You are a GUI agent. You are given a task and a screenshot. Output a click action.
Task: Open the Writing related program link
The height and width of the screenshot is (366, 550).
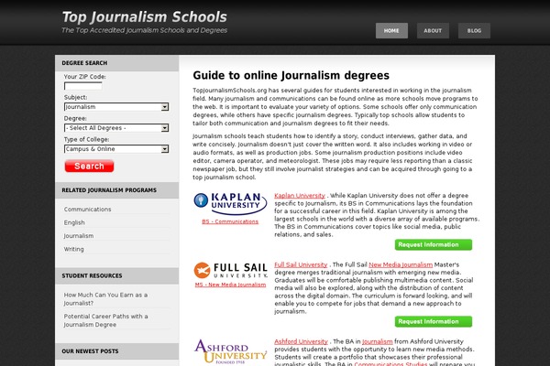coord(73,249)
